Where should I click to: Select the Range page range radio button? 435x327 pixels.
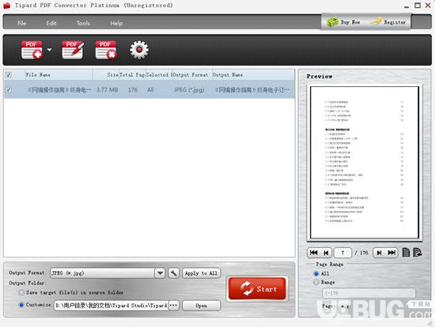[316, 283]
